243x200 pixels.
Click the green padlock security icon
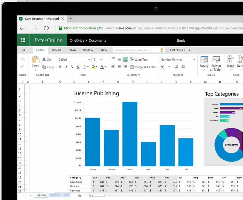coord(60,28)
